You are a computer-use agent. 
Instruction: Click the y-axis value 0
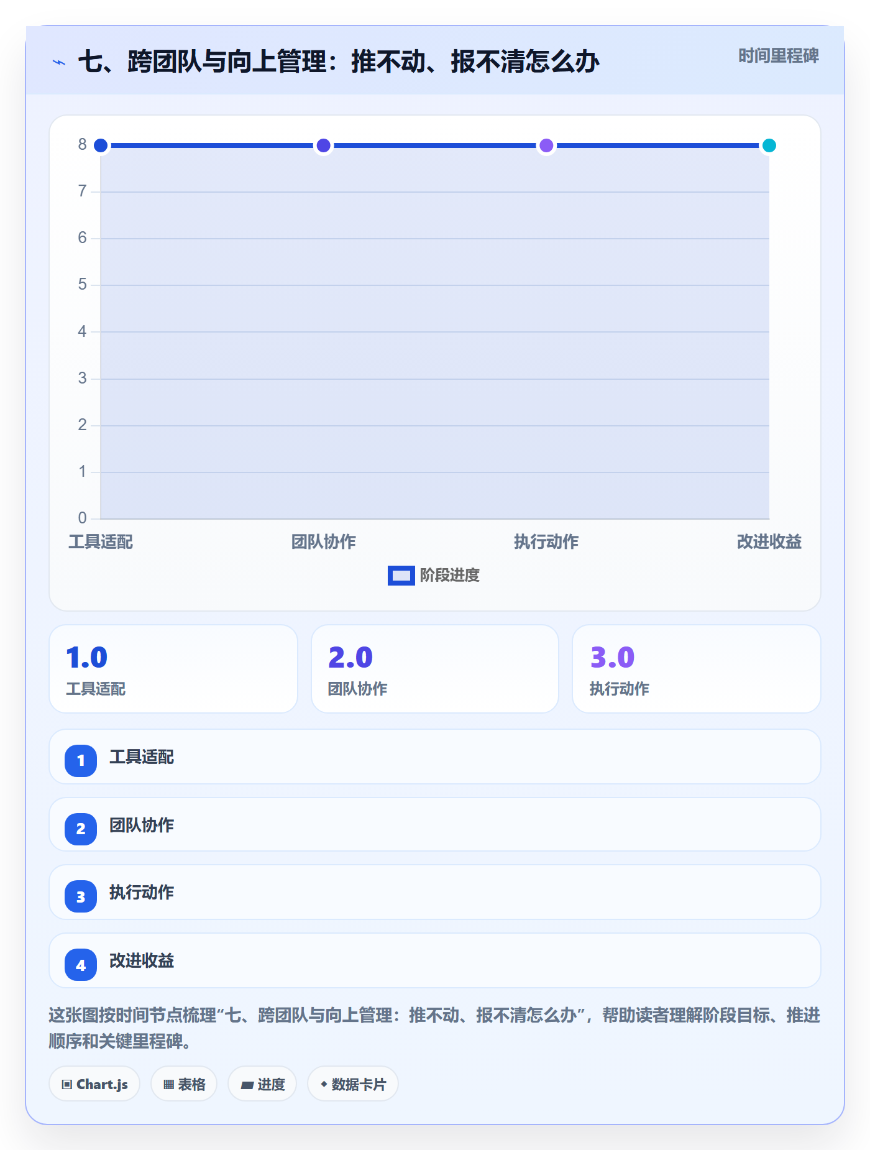82,518
